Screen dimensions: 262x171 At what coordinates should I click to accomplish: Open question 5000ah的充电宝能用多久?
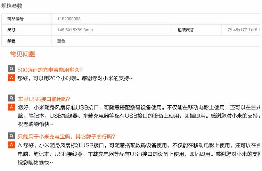[x=50, y=70]
